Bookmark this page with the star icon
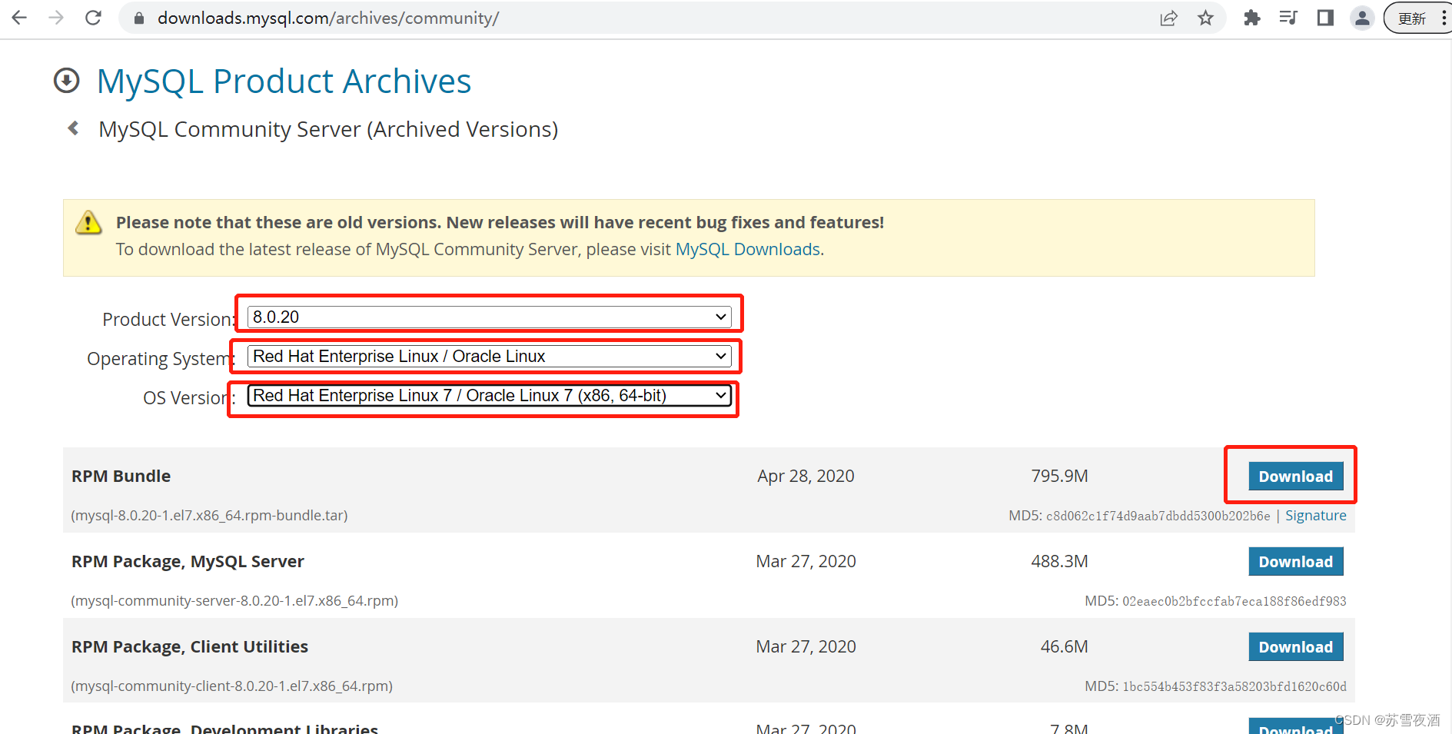The image size is (1452, 734). click(1205, 18)
